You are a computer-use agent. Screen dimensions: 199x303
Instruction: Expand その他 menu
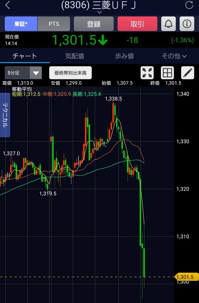[x=174, y=56]
